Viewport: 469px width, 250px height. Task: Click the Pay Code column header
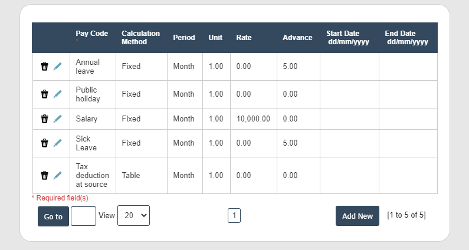[91, 34]
